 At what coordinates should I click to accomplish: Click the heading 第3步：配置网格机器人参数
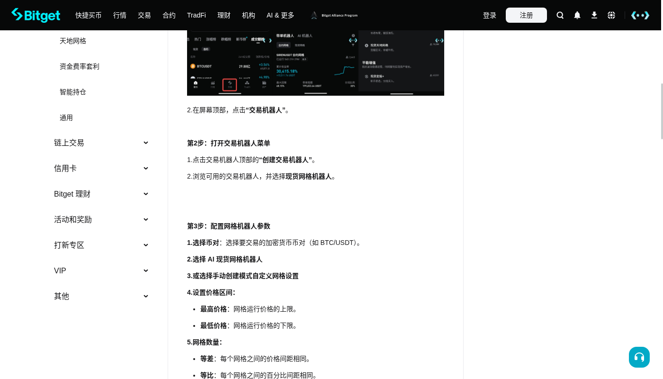pos(229,226)
